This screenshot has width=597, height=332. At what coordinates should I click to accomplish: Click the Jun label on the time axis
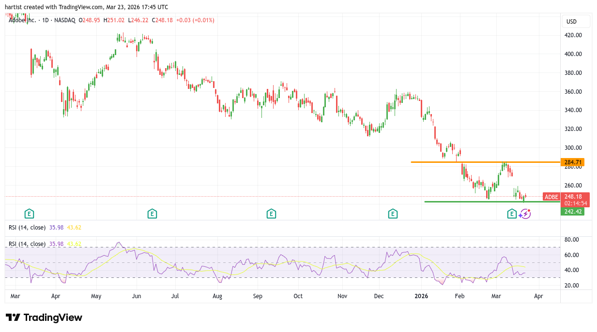pyautogui.click(x=137, y=296)
